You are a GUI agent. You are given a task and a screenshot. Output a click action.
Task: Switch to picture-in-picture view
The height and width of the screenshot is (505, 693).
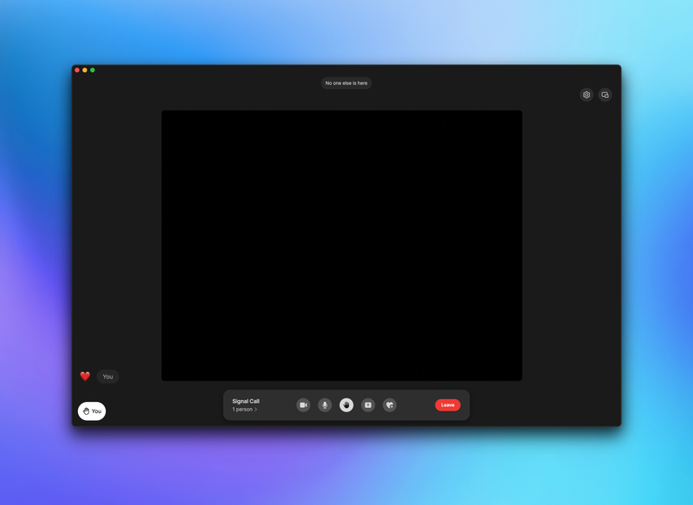[606, 94]
